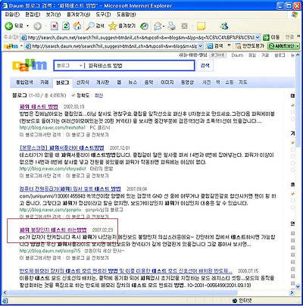Open the 도구(T) menu
This screenshot has width=303, height=306.
tap(103, 14)
